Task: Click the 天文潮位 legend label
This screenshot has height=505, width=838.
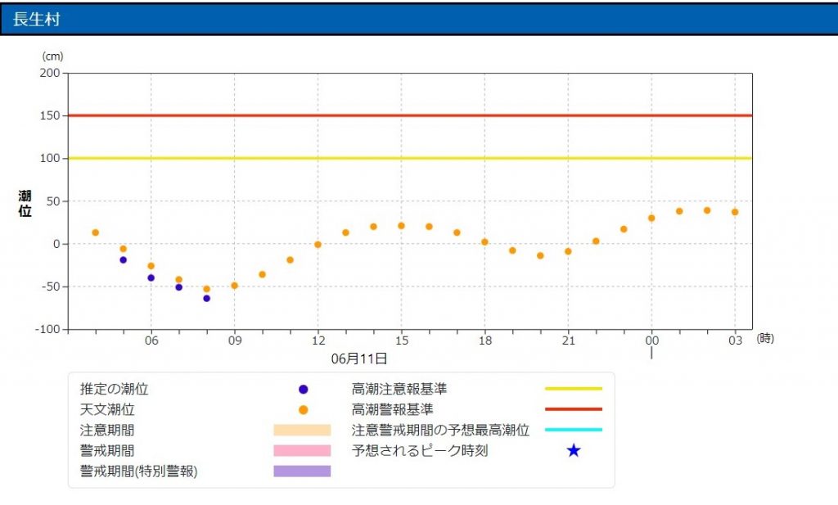Action: pyautogui.click(x=107, y=409)
